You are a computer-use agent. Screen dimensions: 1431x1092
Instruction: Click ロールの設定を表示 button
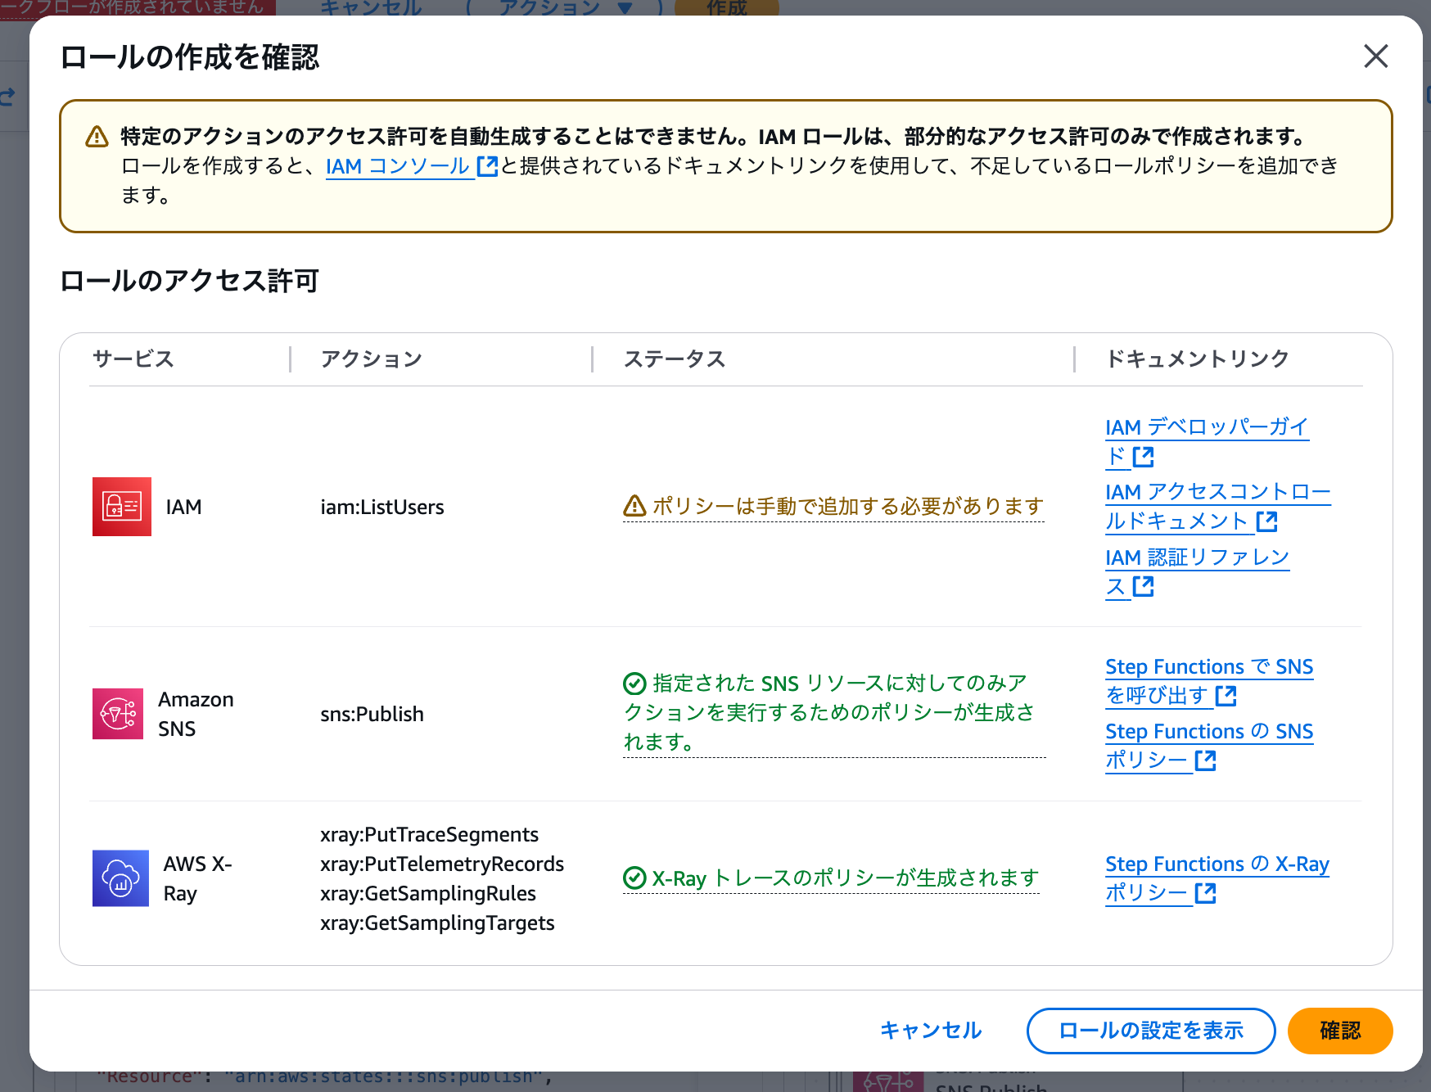point(1151,1031)
